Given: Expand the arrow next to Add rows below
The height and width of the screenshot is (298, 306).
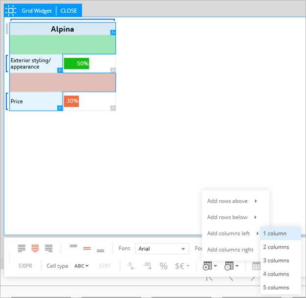Looking at the screenshot, I should tap(256, 217).
